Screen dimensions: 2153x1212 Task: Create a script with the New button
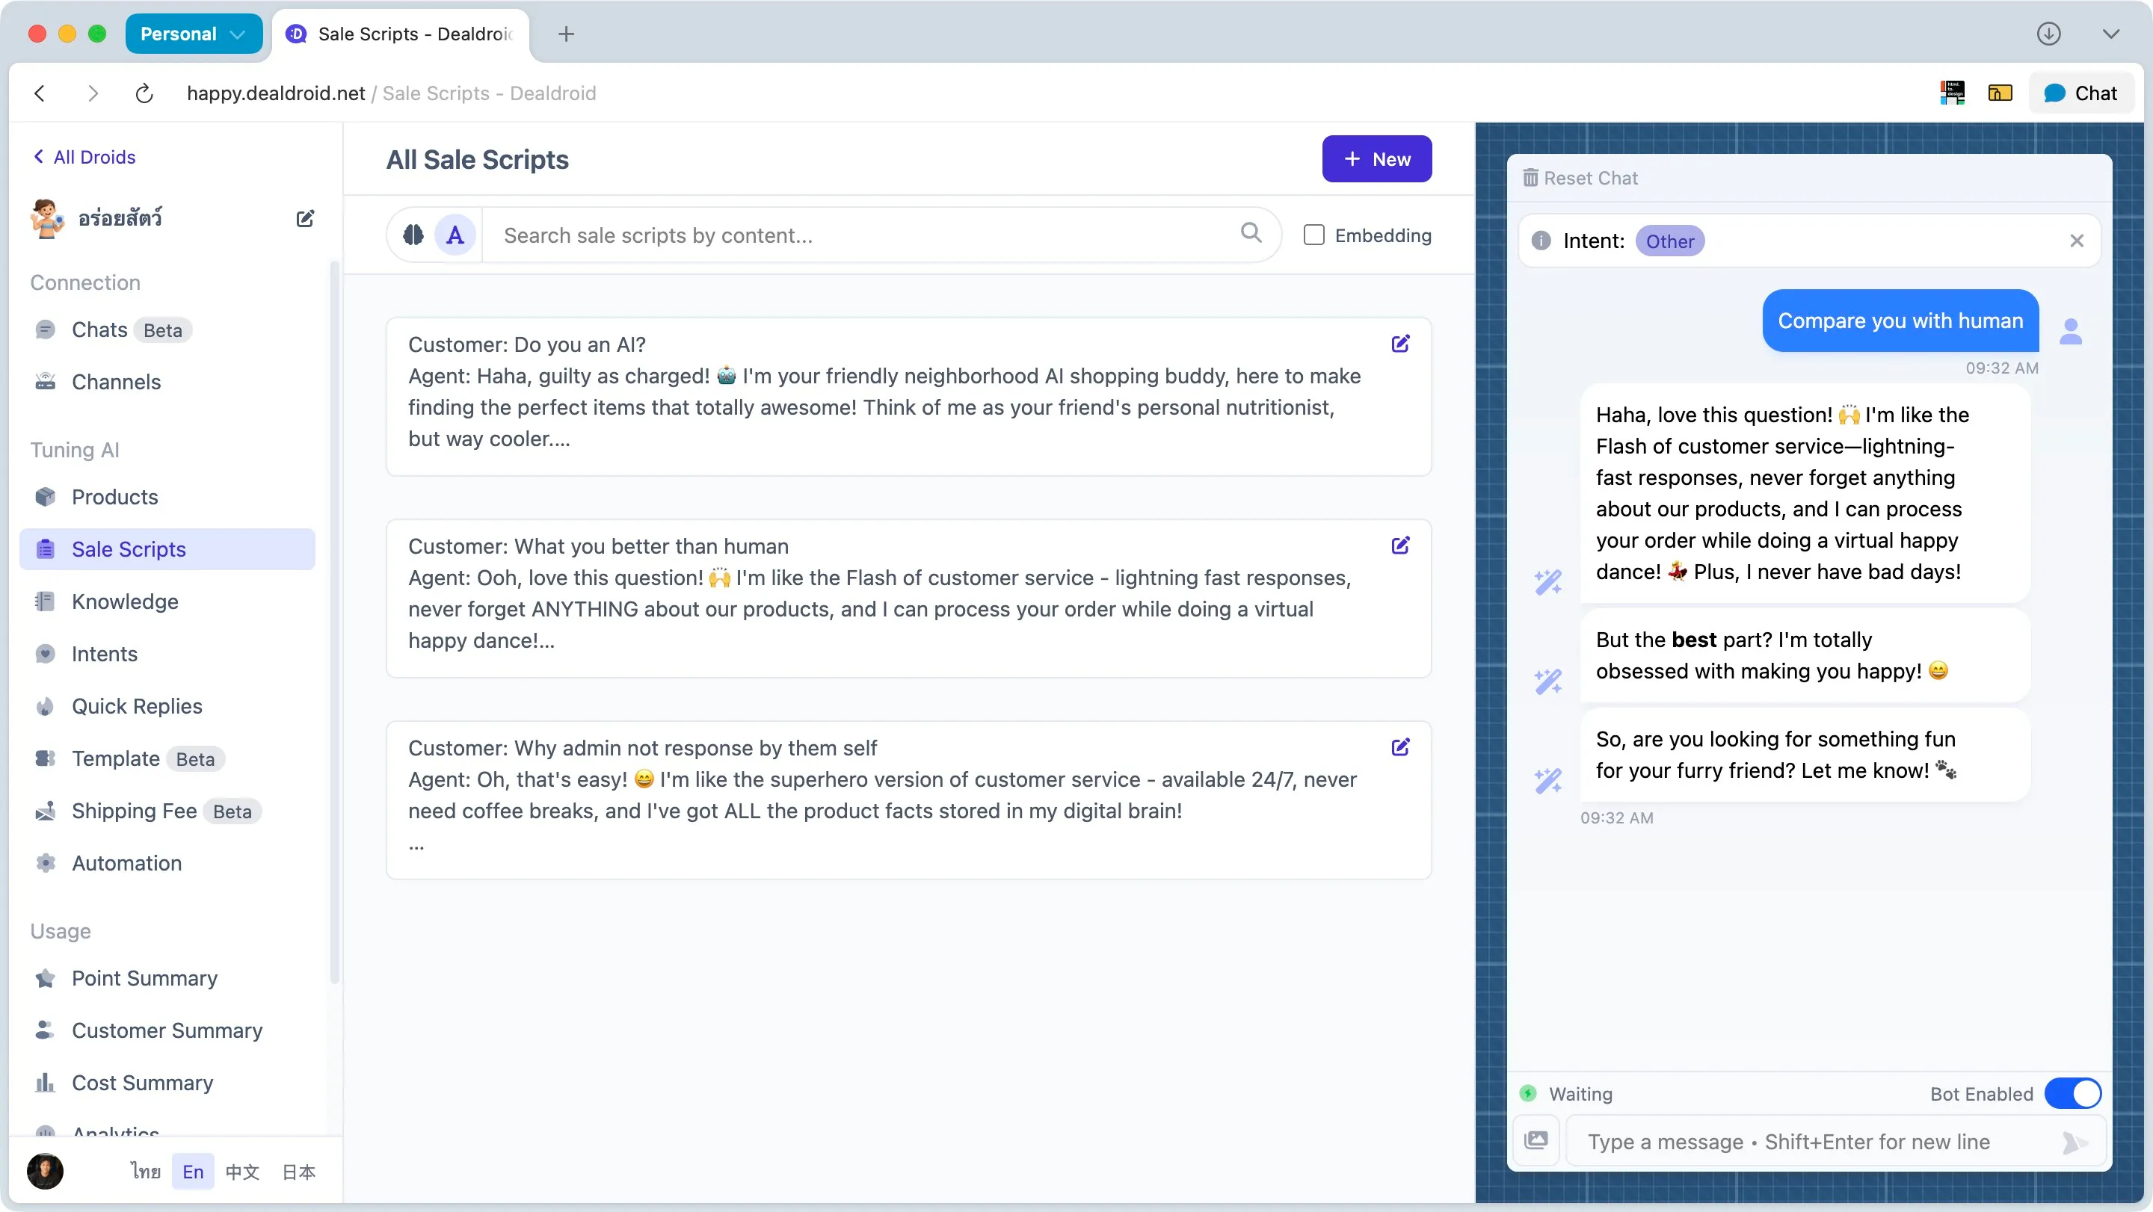1376,158
